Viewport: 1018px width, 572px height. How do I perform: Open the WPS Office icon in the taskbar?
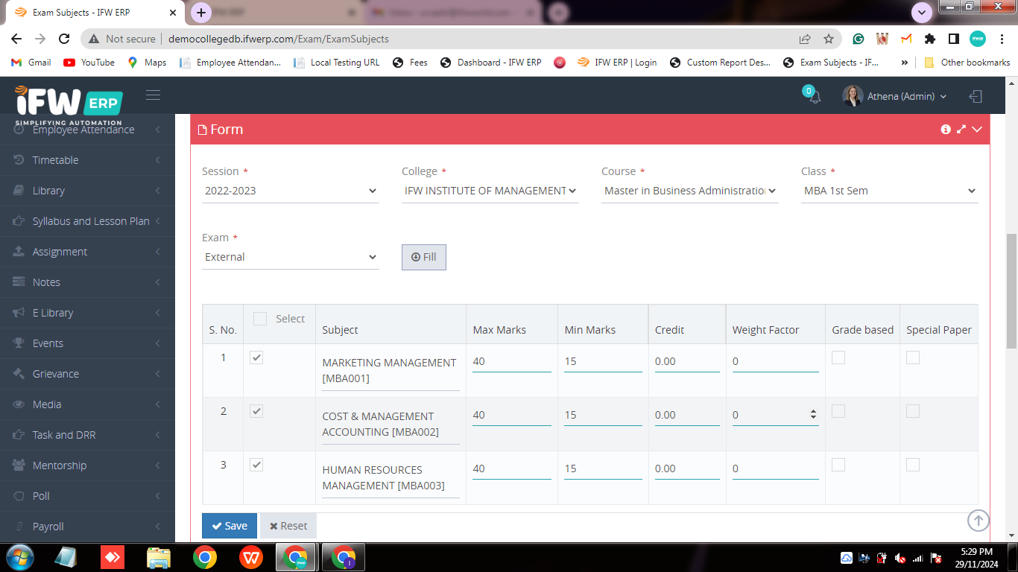pyautogui.click(x=251, y=557)
